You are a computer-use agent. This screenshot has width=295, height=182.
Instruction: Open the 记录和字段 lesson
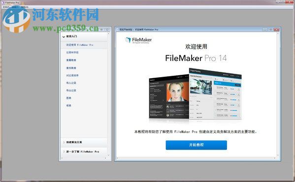coord(72,53)
